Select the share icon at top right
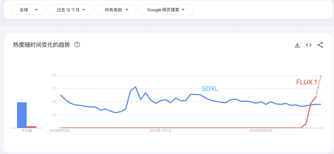 tap(320, 45)
